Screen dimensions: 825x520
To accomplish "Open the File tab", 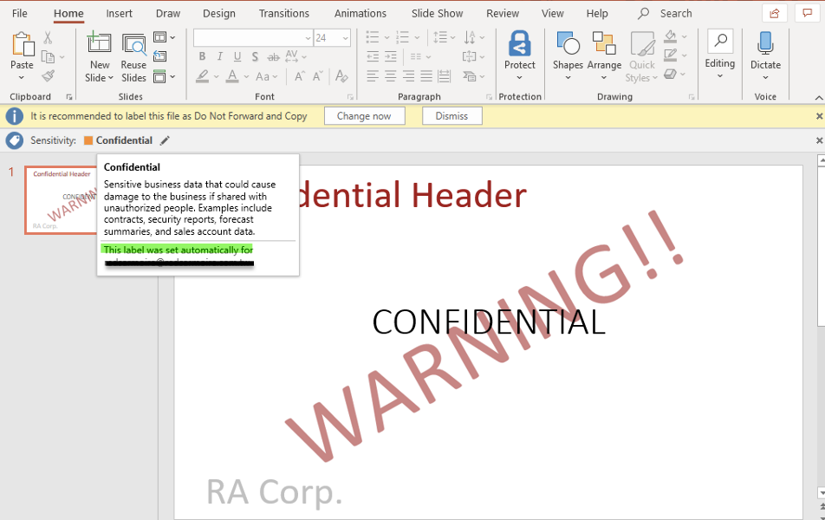I will 19,13.
